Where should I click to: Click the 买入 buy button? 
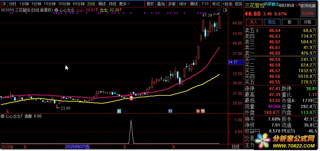click(x=254, y=22)
